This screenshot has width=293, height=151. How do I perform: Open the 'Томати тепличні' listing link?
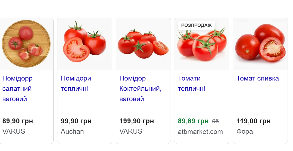coord(191,83)
